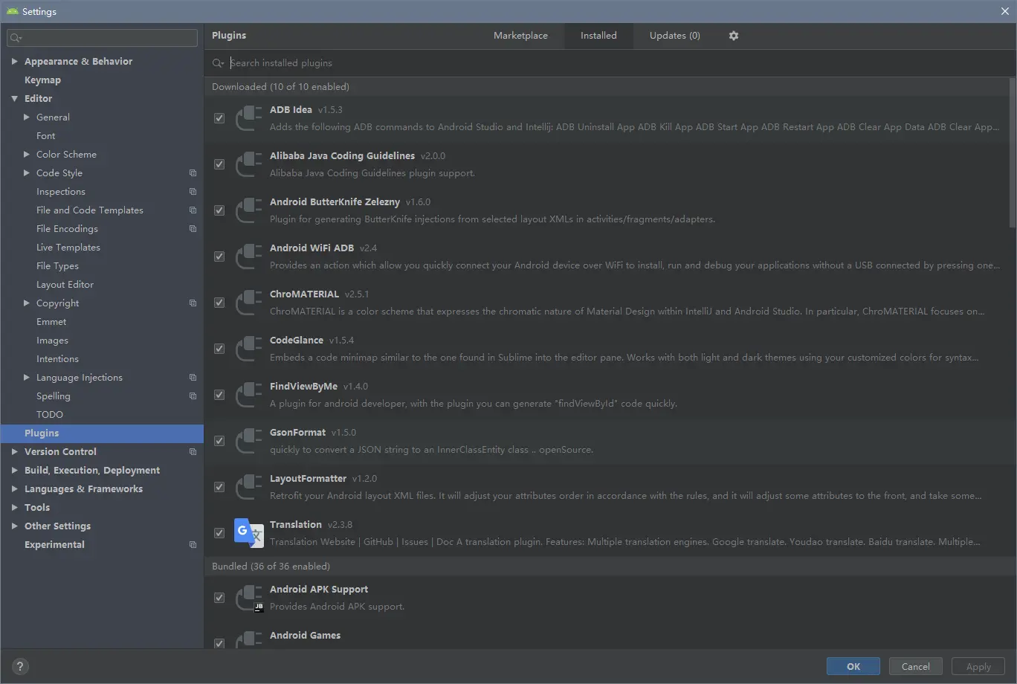Click the Android ButterKnife Zelezny plugin icon
Screen dimensions: 1017x684
[249, 210]
